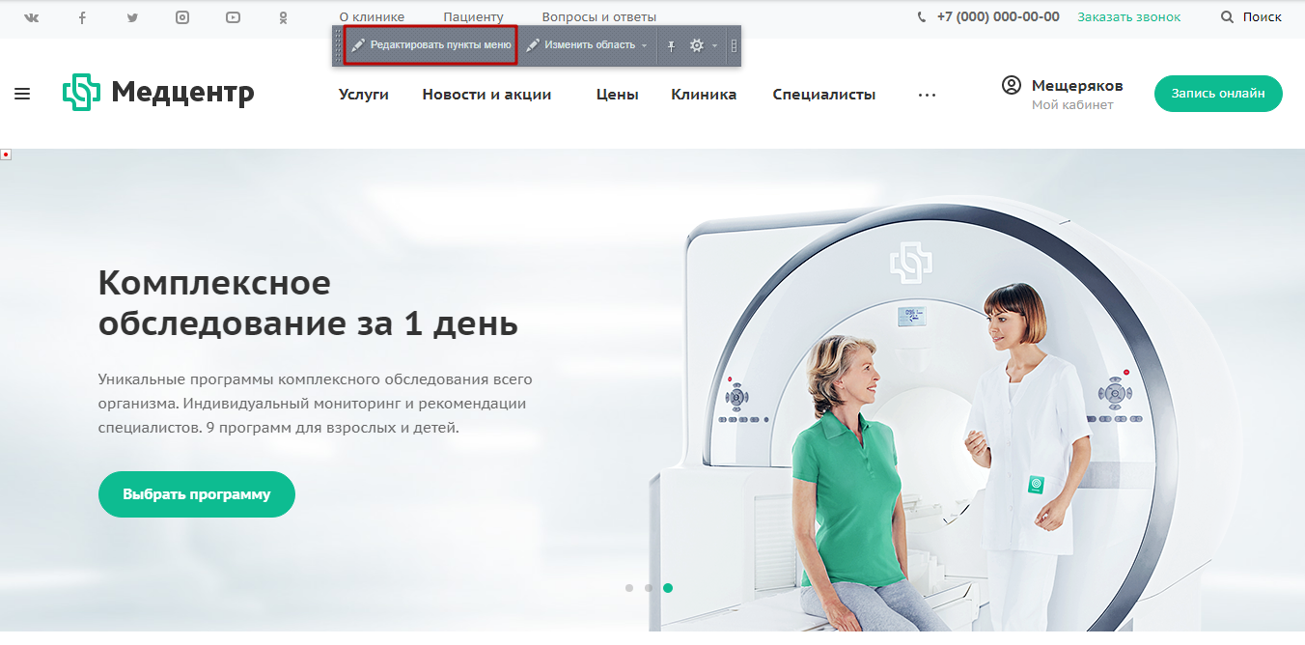Open the Услуги menu item
This screenshot has height=645, width=1305.
[x=364, y=94]
